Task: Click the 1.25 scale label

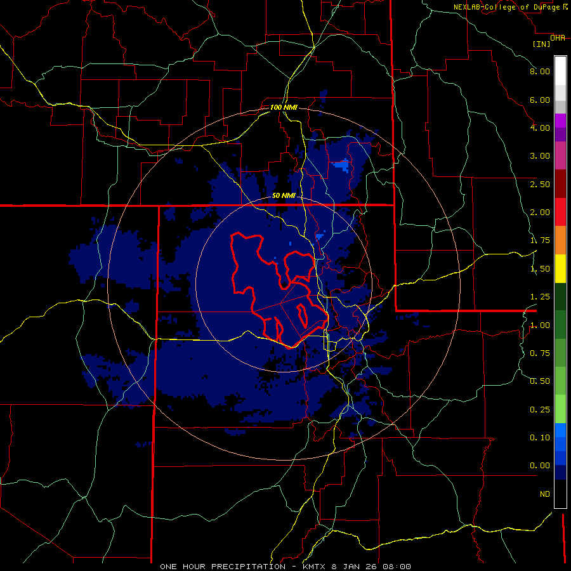Action: (540, 297)
